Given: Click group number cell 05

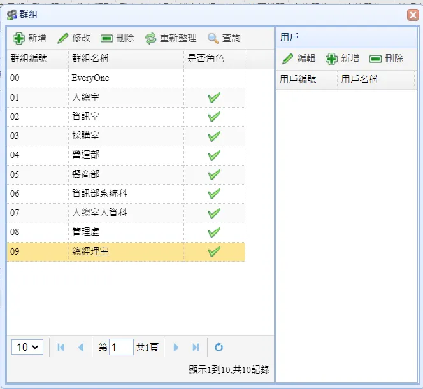Looking at the screenshot, I should [38, 174].
